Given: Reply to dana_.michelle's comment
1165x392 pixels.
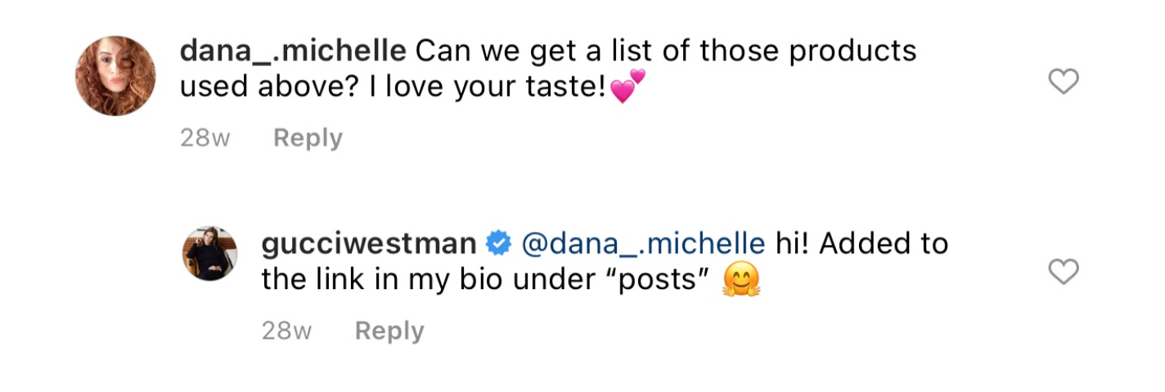Looking at the screenshot, I should point(308,138).
